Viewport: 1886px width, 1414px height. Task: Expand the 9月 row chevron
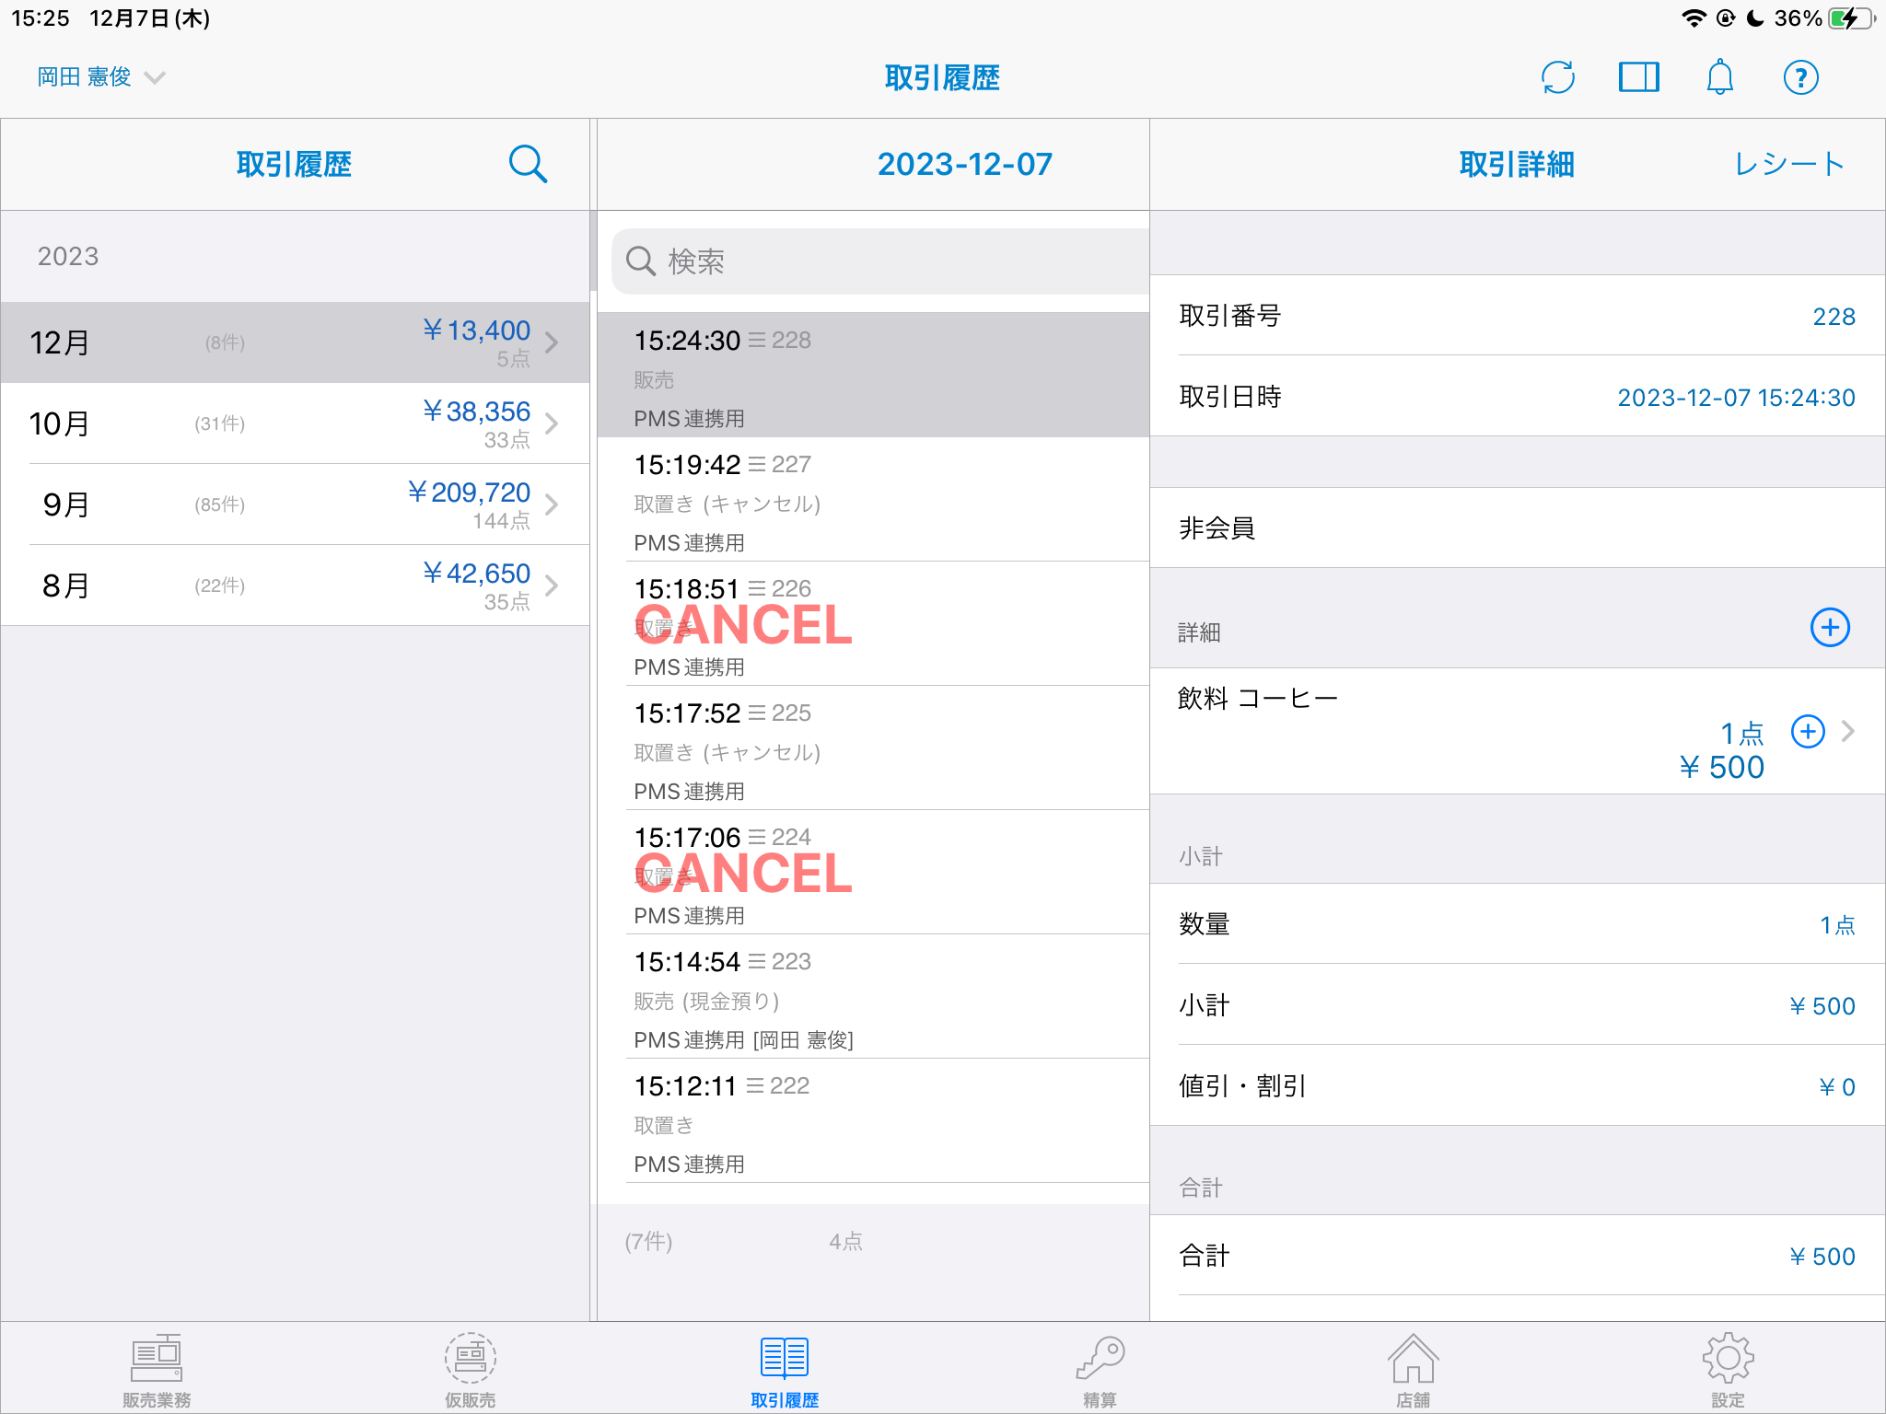552,504
